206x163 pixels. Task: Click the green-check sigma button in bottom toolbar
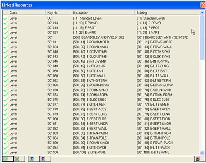point(34,159)
